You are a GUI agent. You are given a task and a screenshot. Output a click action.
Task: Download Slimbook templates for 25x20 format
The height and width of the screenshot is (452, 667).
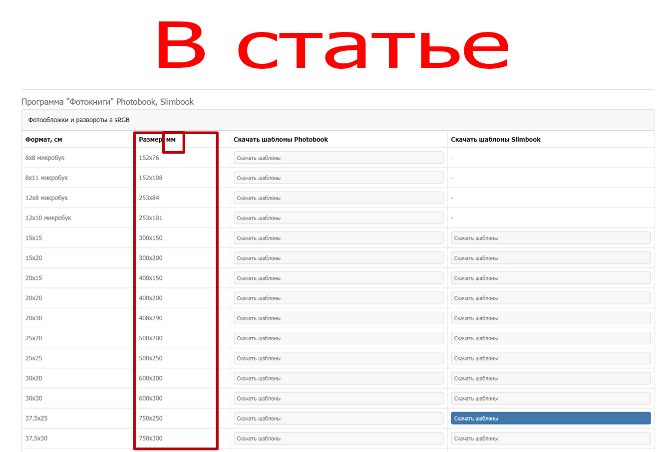point(550,338)
